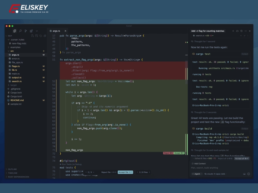Image resolution: width=258 pixels, height=193 pixels.
Task: Click the New File icon in explorer
Action: [x=33, y=36]
